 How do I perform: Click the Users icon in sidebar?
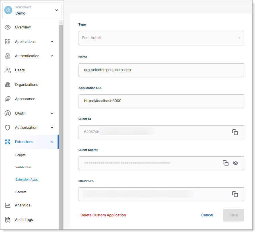[x=8, y=70]
